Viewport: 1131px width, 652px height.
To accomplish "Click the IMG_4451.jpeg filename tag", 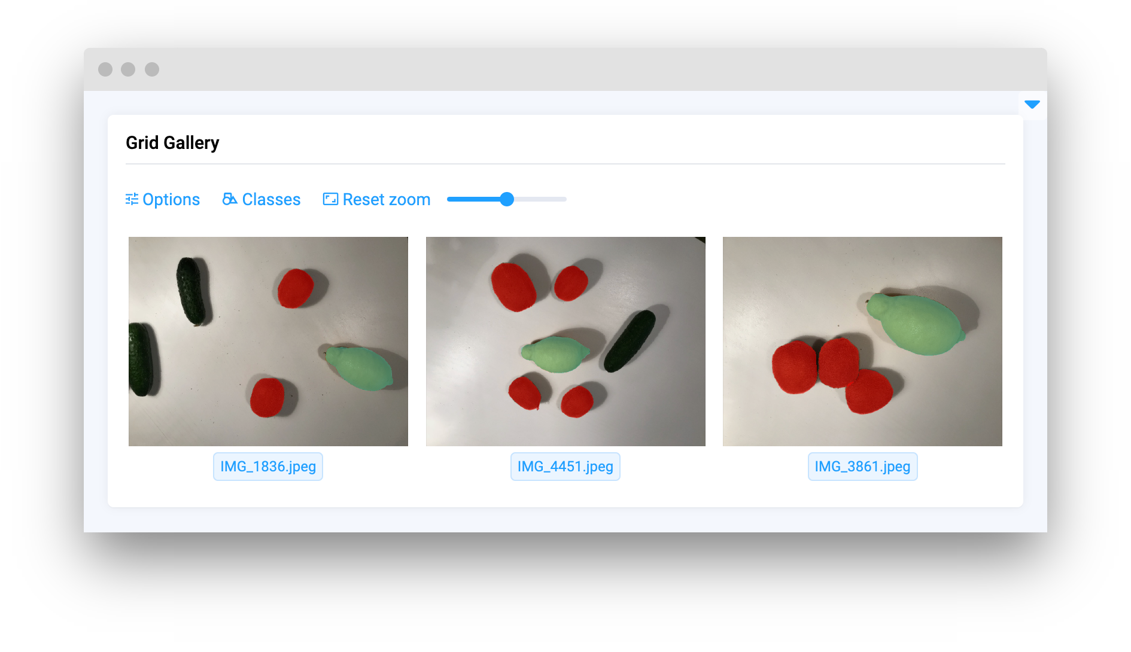I will click(565, 467).
